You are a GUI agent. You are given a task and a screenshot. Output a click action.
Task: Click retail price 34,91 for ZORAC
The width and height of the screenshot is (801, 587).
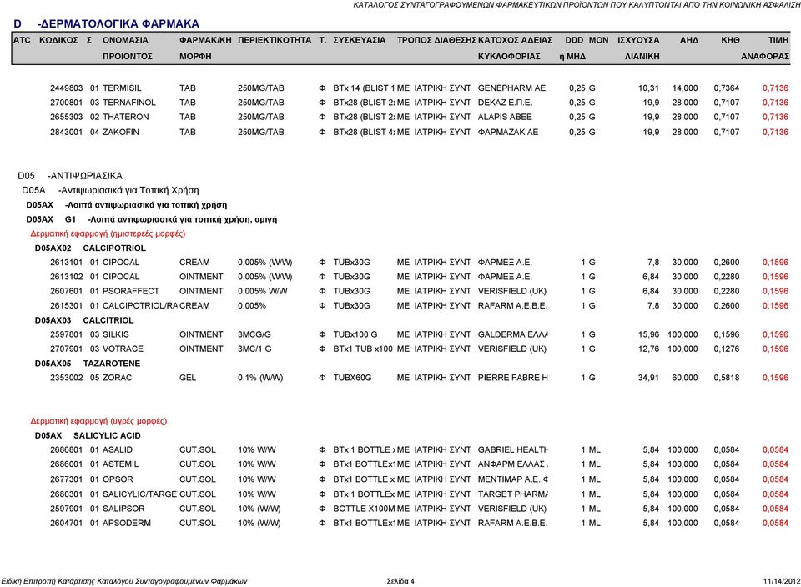(648, 378)
